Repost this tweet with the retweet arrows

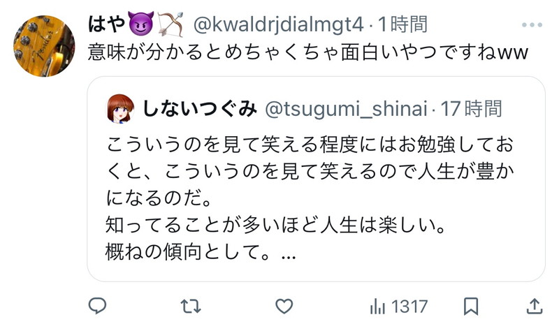point(191,306)
